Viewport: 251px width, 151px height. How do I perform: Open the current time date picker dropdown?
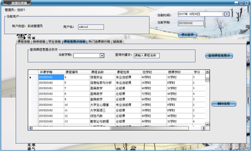click(x=226, y=14)
